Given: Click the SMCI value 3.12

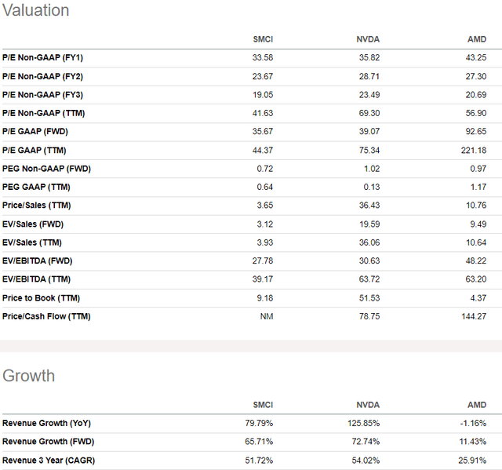Looking at the screenshot, I should 265,224.
